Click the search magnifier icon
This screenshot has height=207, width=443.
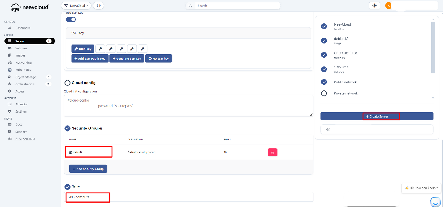tap(190, 6)
